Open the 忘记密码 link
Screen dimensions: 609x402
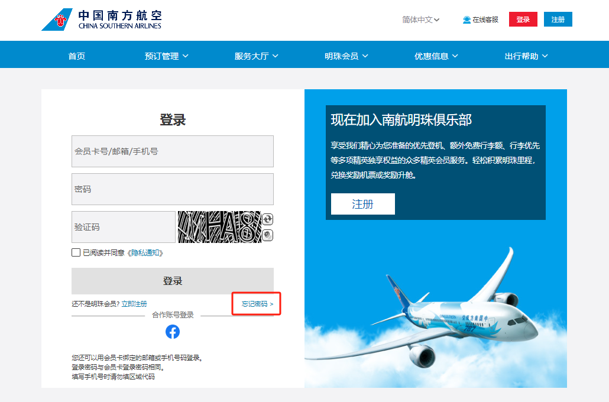257,304
